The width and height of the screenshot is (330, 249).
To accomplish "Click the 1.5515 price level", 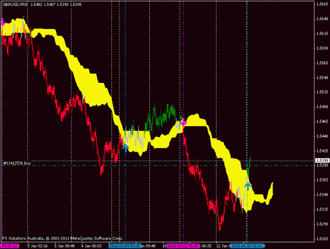I will pos(322,92).
